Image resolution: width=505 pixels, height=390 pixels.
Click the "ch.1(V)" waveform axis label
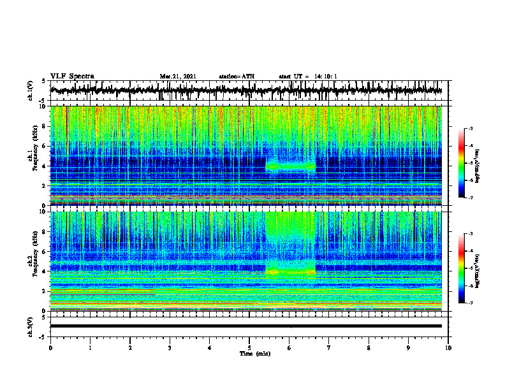(x=30, y=90)
